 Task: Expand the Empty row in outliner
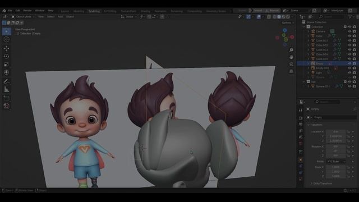[x=309, y=63]
